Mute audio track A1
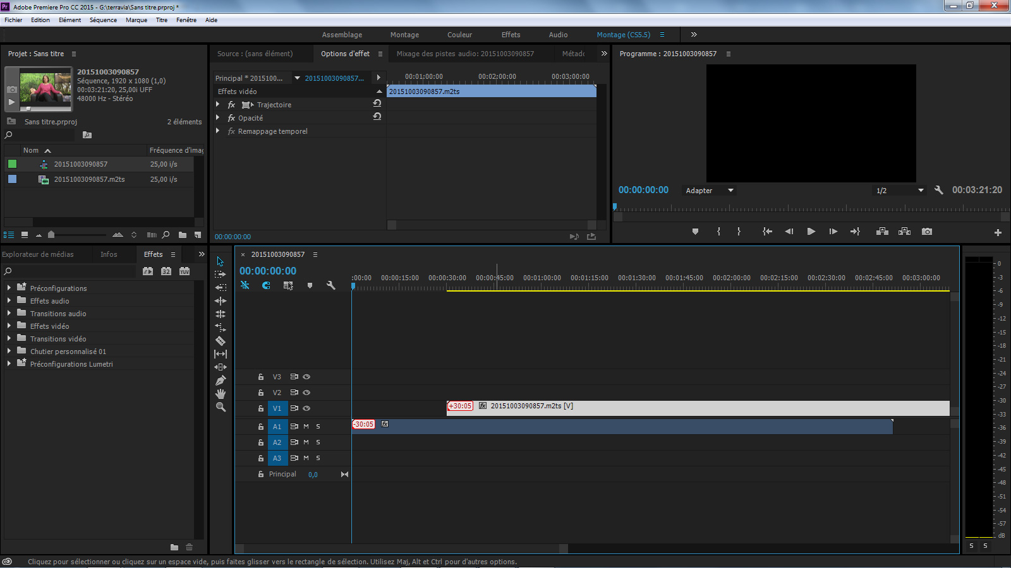Screen dimensions: 1011x568 306,427
